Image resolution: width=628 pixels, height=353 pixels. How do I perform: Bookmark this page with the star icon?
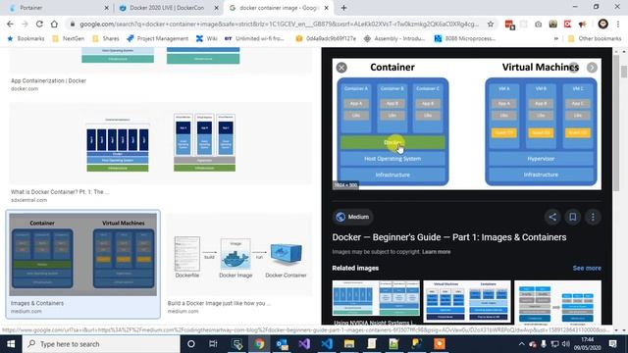(x=491, y=24)
